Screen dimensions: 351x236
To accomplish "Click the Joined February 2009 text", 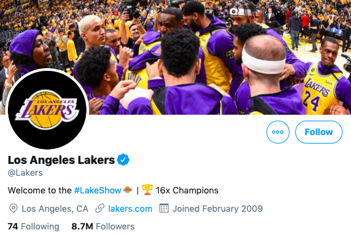I will point(217,208).
